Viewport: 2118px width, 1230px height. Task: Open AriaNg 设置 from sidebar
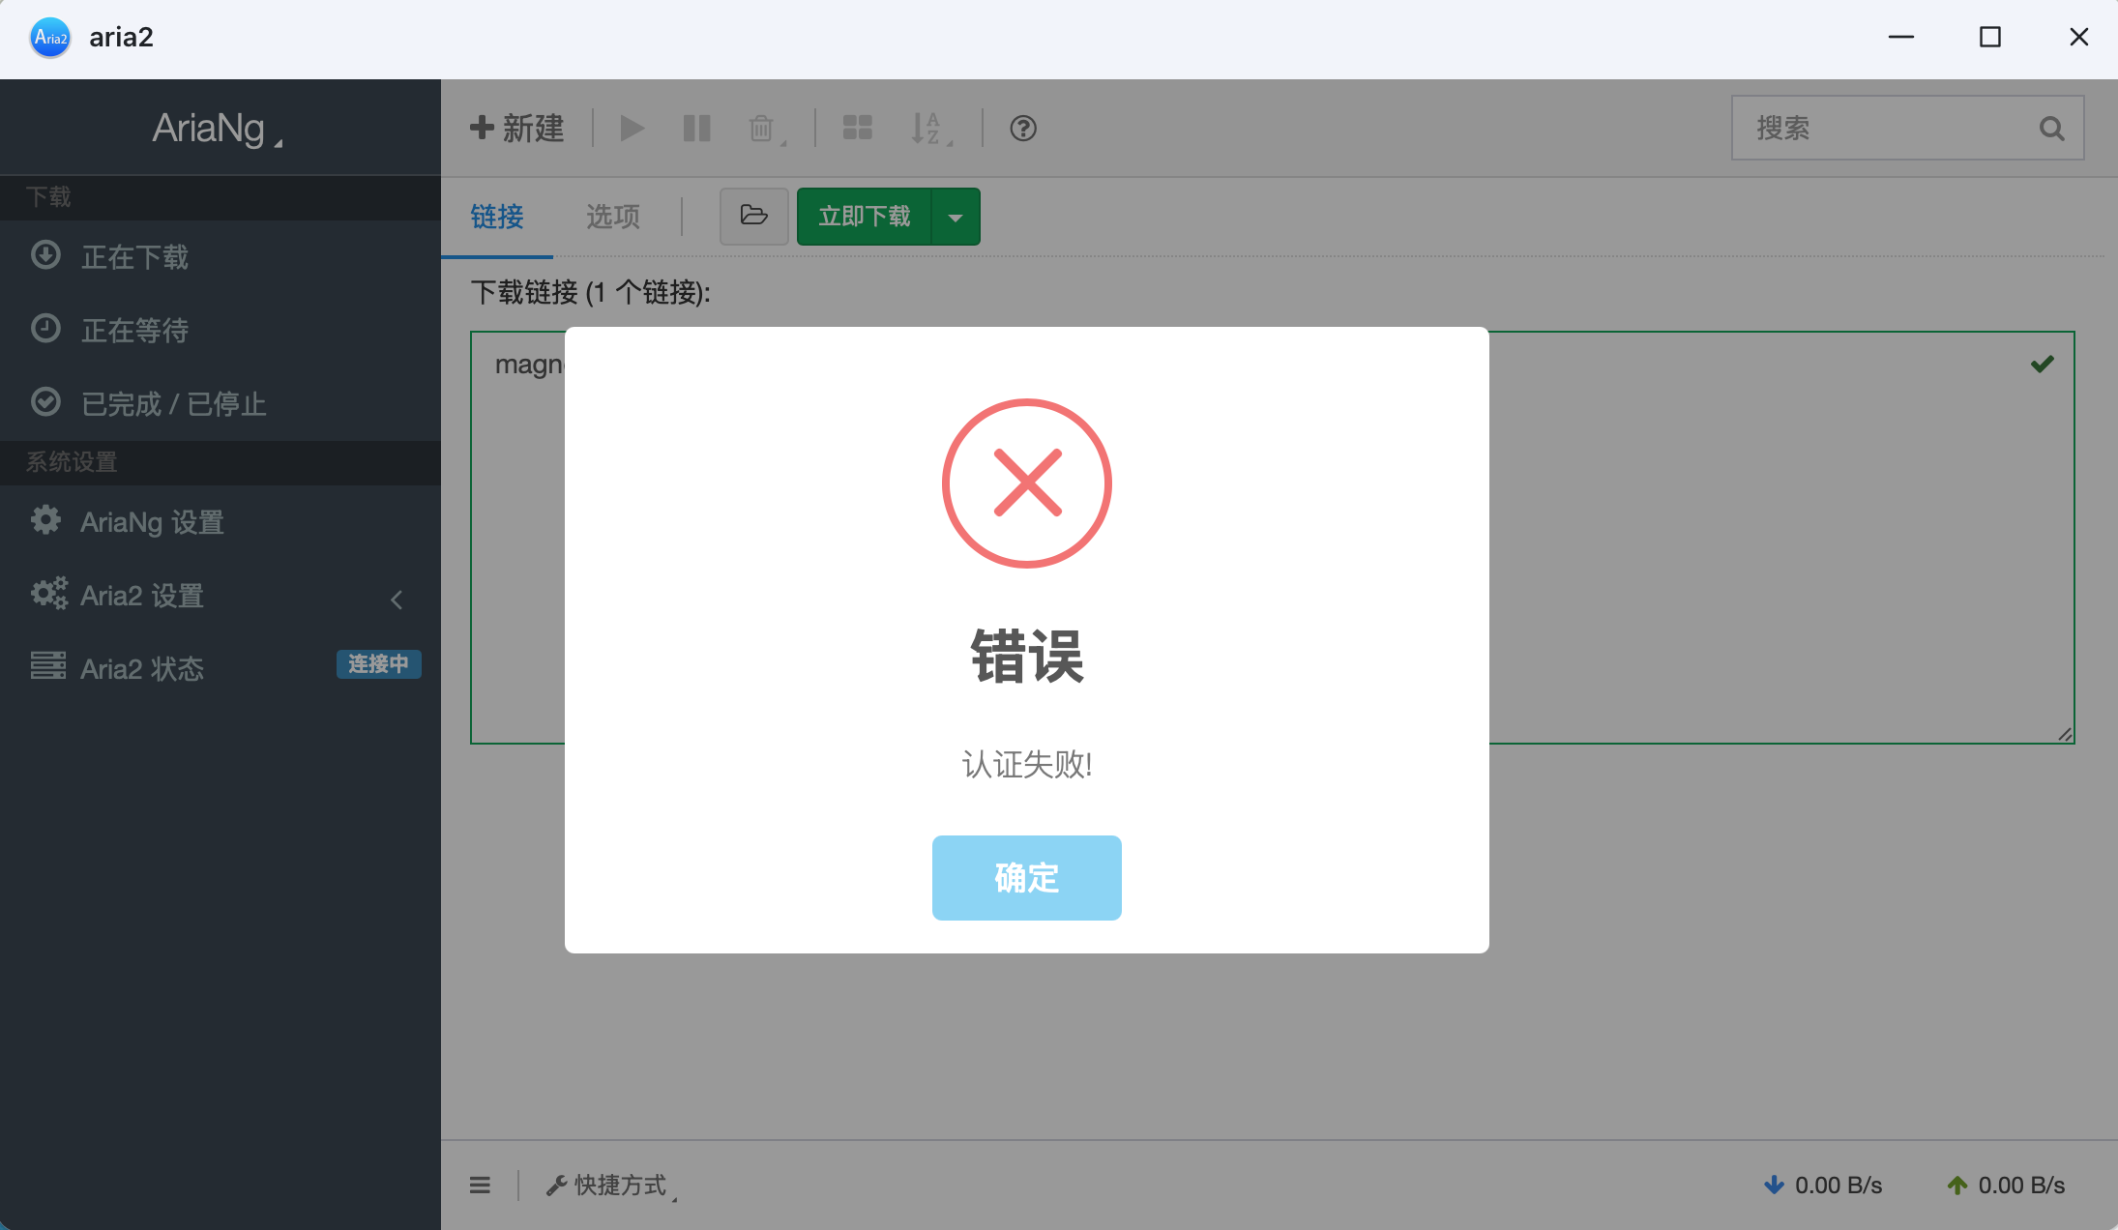(x=155, y=521)
